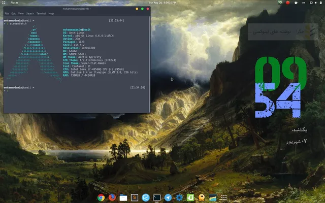
Task: Open the green download manager dock icon
Action: pyautogui.click(x=190, y=197)
